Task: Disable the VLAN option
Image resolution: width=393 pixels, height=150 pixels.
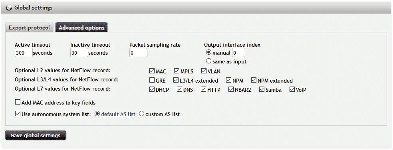Action: pos(204,71)
